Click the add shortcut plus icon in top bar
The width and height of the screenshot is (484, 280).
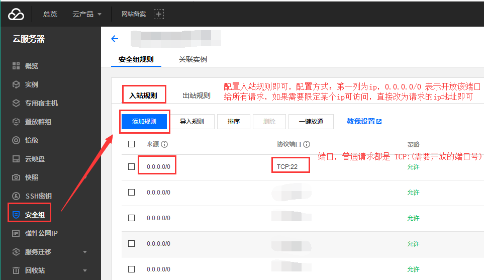coord(159,14)
